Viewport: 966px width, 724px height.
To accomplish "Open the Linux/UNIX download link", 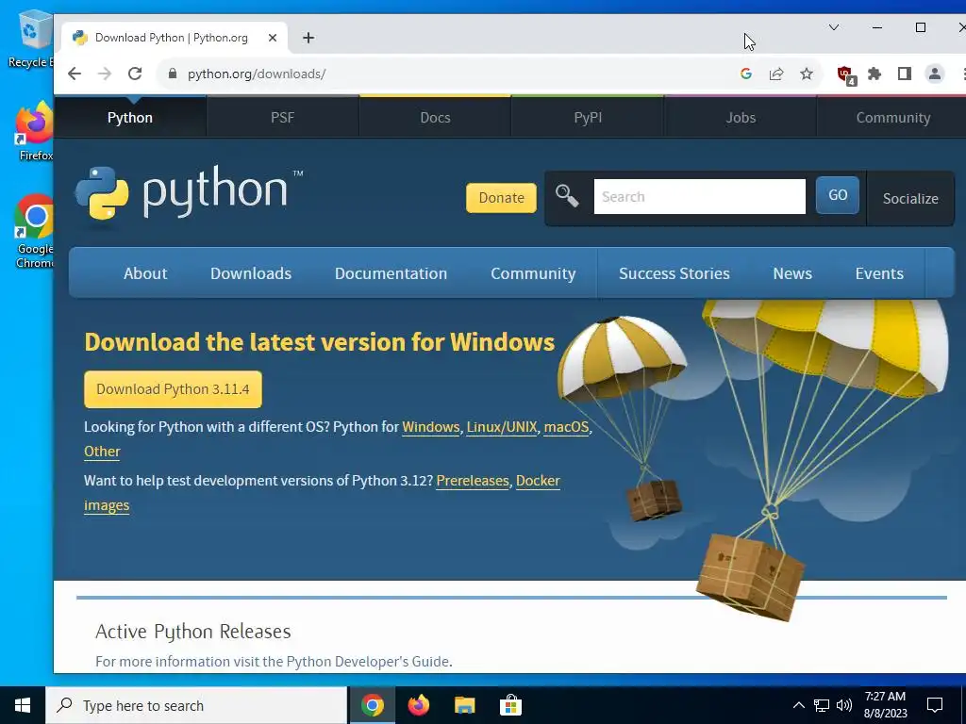I will tap(502, 427).
